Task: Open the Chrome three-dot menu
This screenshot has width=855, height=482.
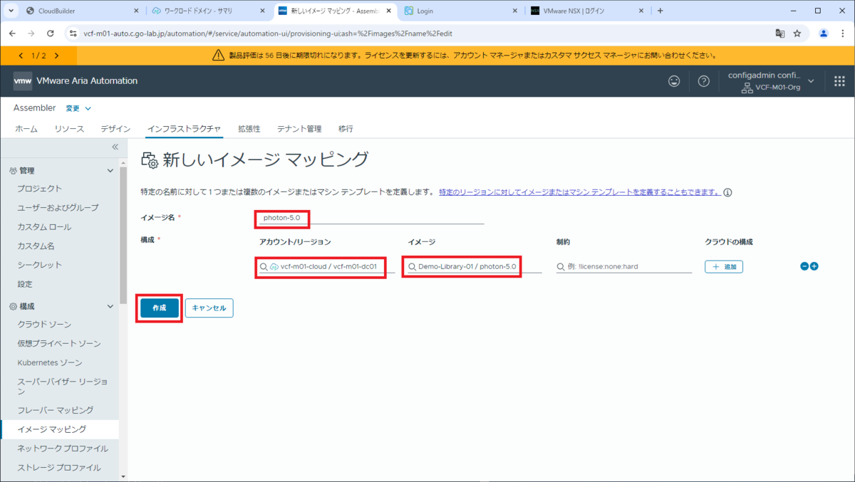Action: pyautogui.click(x=842, y=33)
